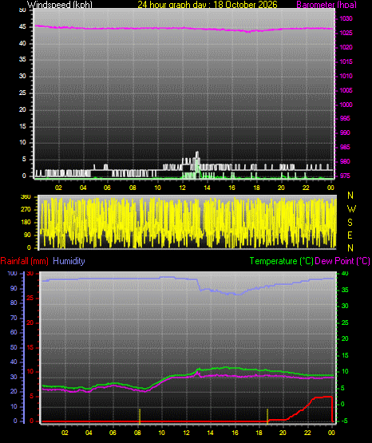Click the 1025 barometer scale value
372x443 pixels.
coord(346,33)
